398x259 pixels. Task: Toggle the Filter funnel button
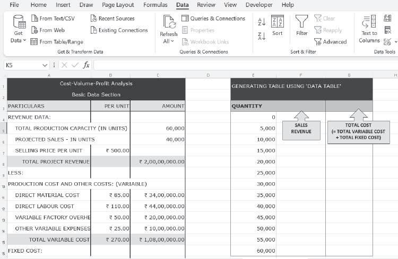click(301, 25)
